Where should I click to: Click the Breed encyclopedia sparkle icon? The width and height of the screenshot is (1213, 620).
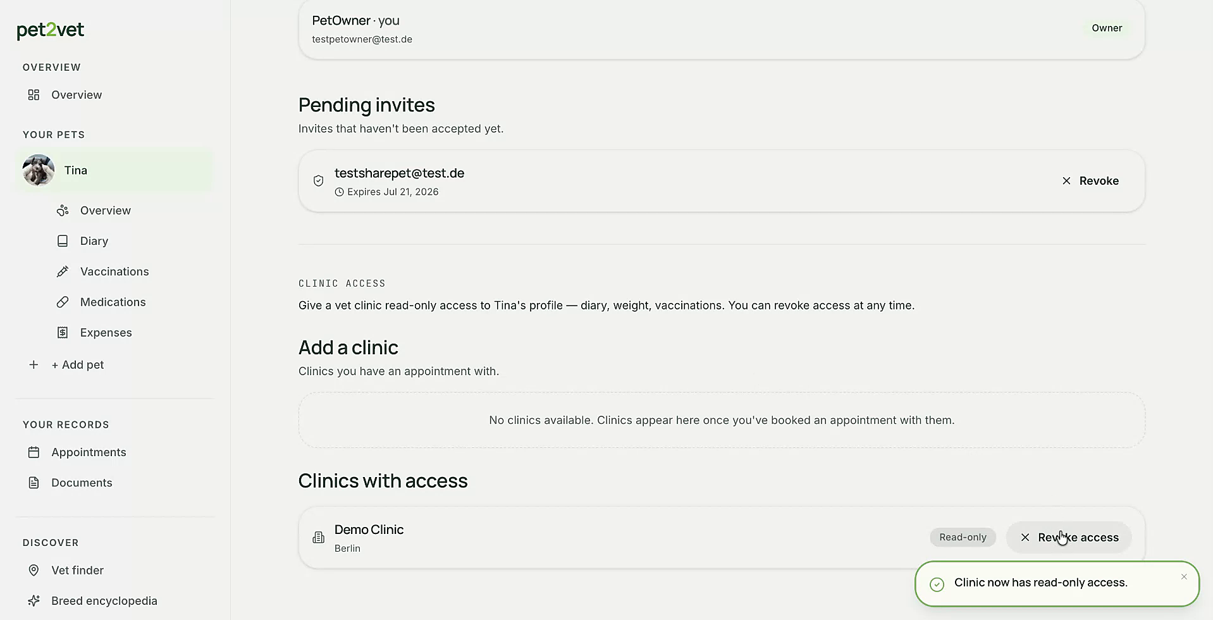tap(34, 601)
